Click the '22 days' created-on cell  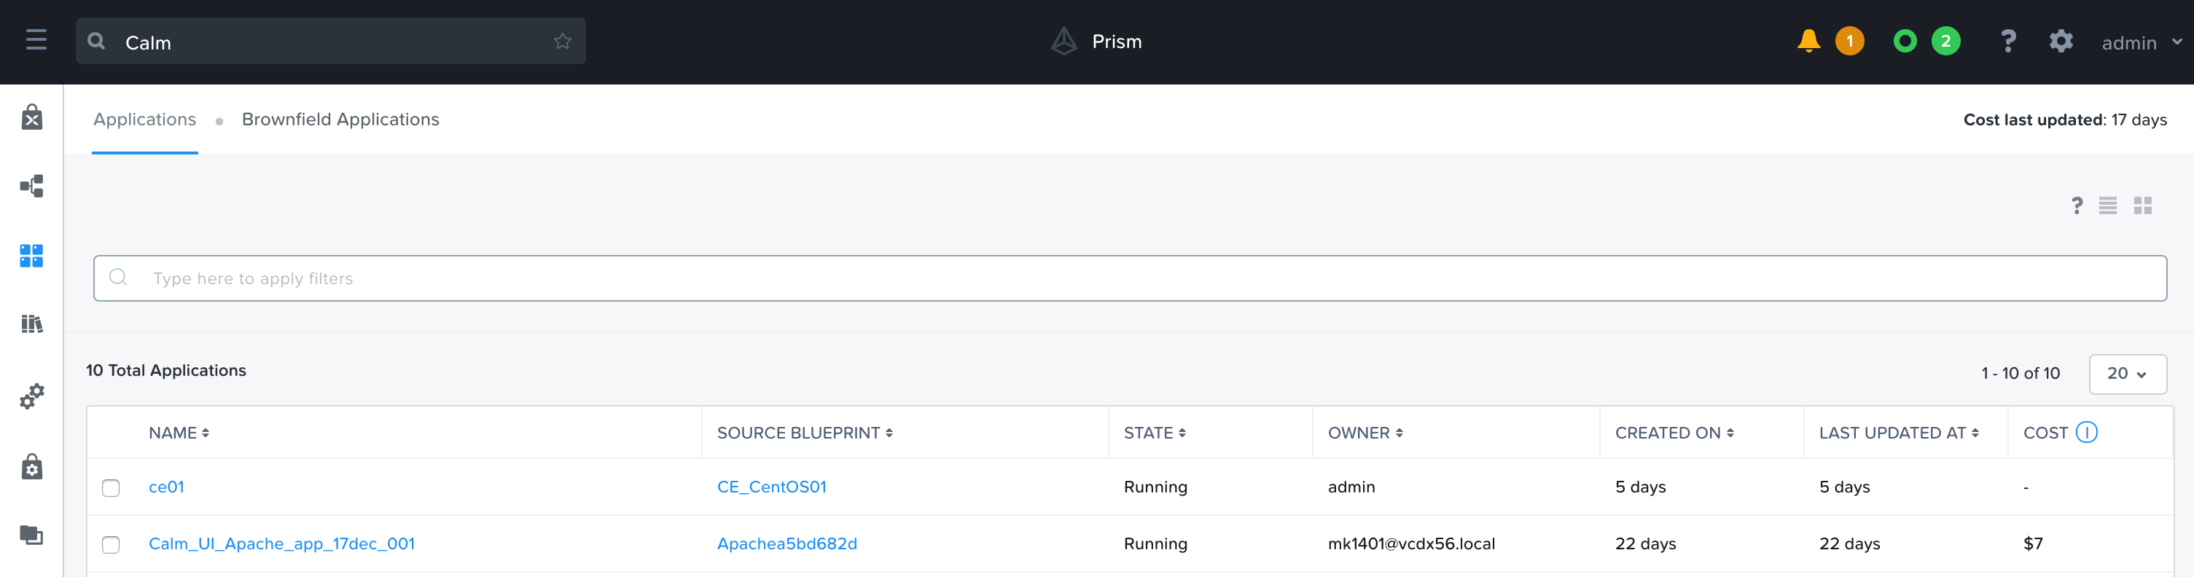(1644, 543)
